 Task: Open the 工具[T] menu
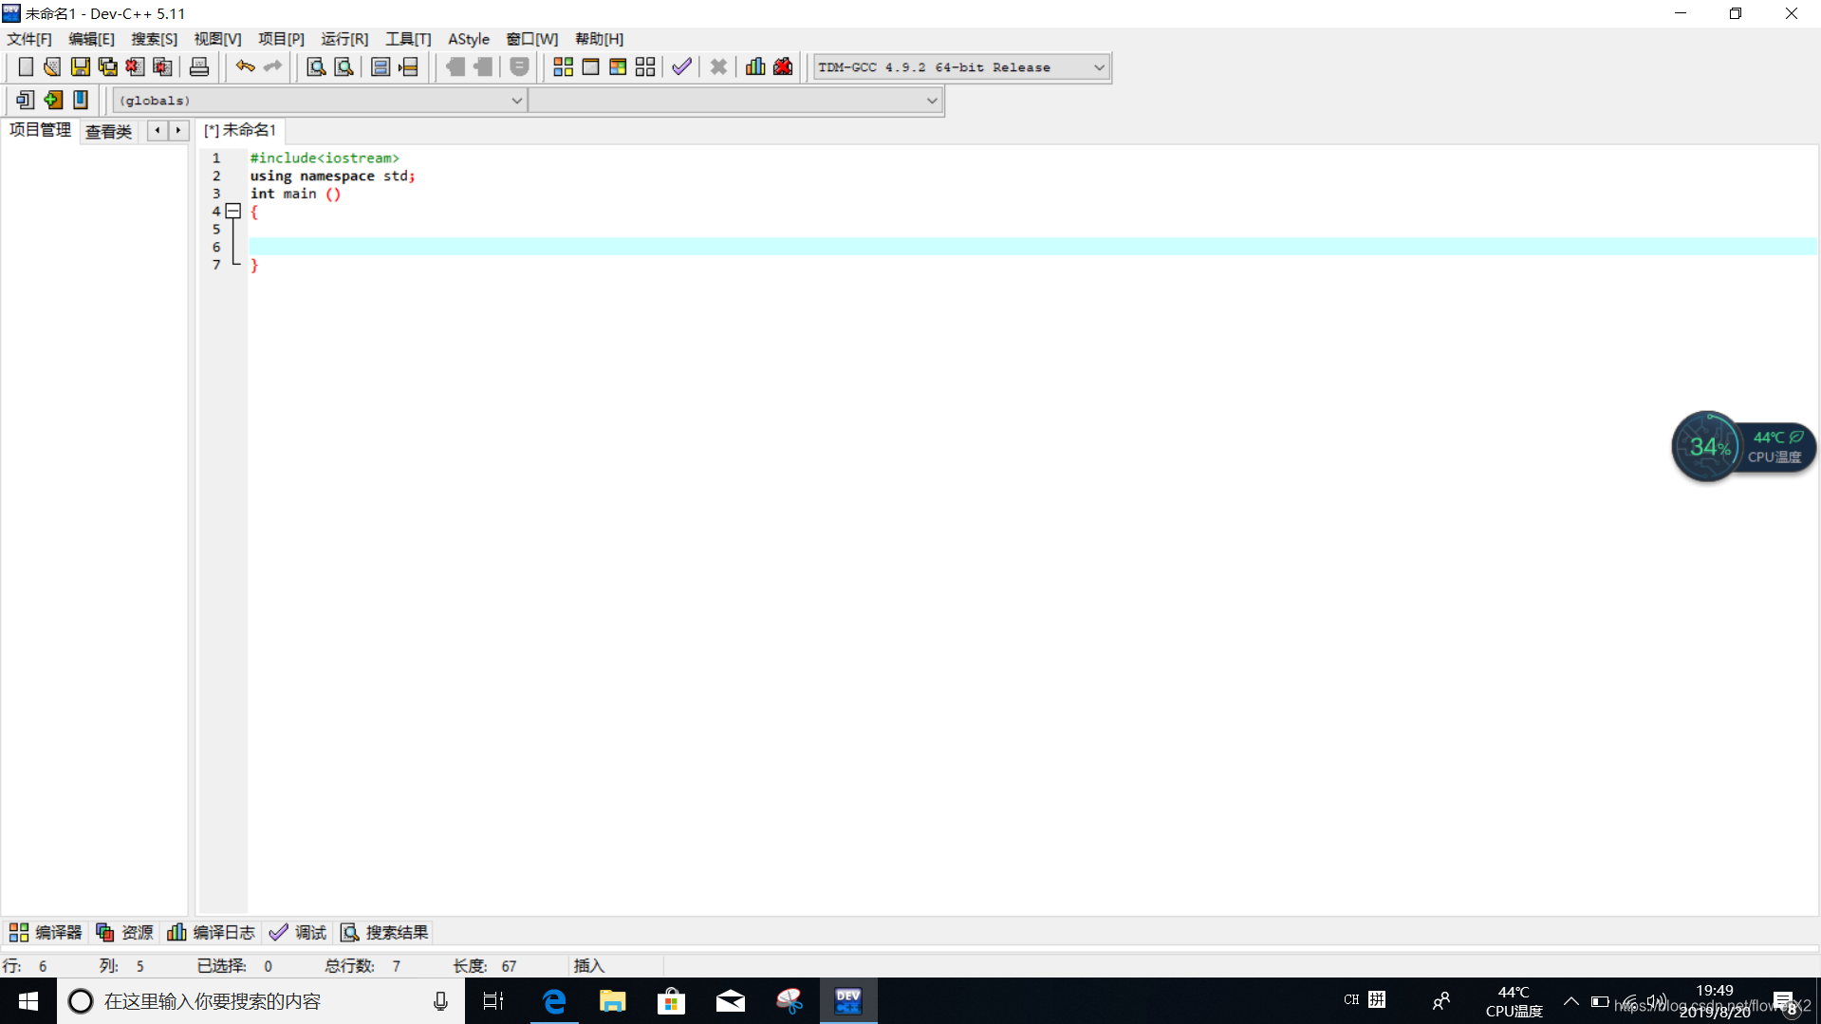tap(408, 39)
